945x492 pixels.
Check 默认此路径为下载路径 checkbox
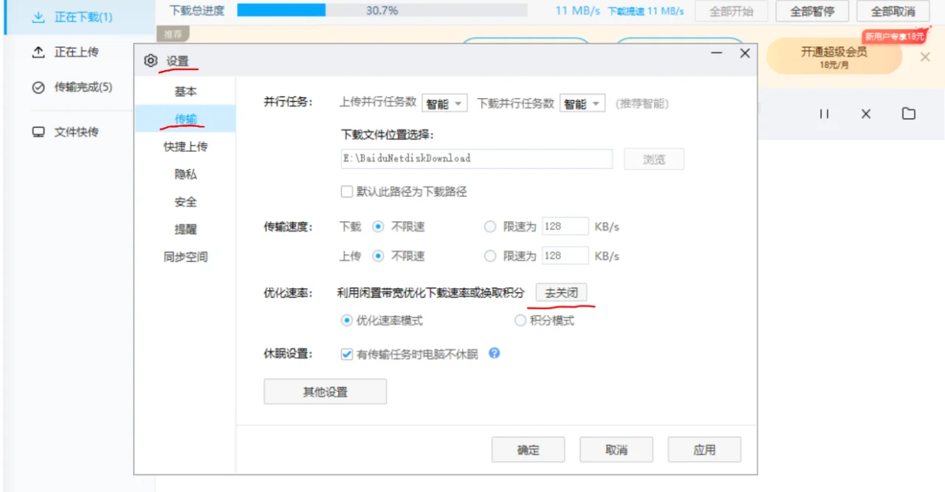tap(346, 191)
